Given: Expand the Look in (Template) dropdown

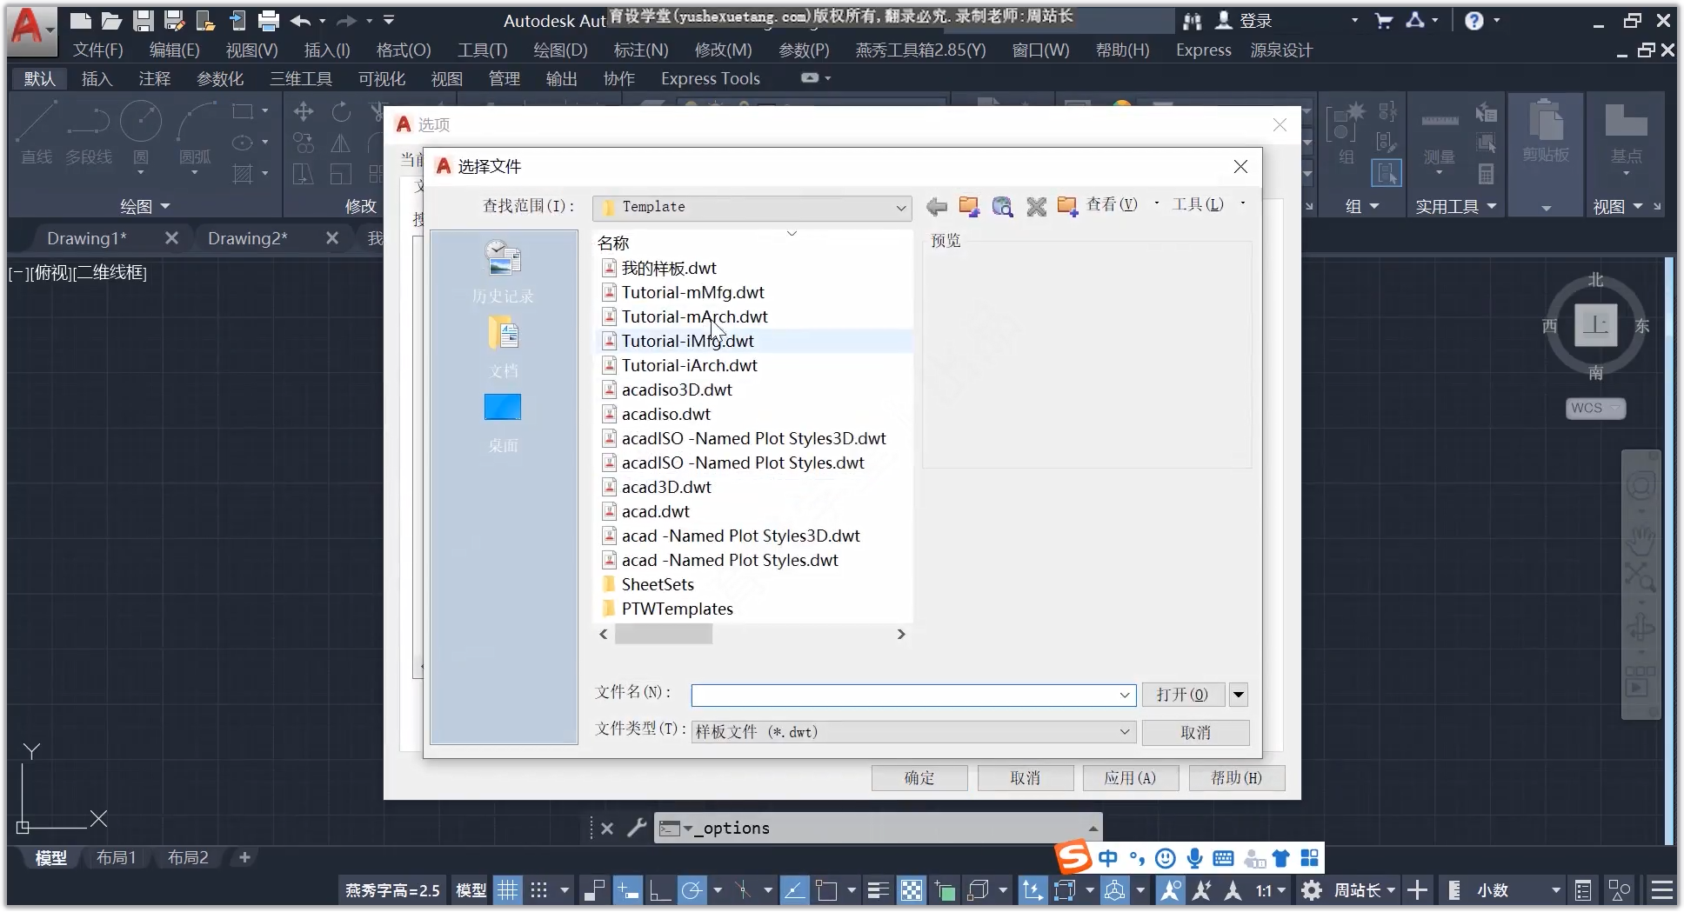Looking at the screenshot, I should click(901, 208).
